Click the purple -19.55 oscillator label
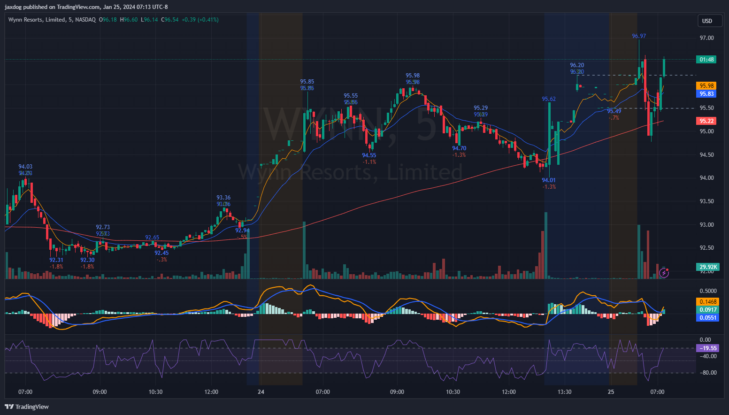This screenshot has width=729, height=415. pyautogui.click(x=708, y=348)
